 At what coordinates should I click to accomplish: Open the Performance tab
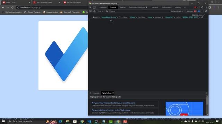point(166,8)
